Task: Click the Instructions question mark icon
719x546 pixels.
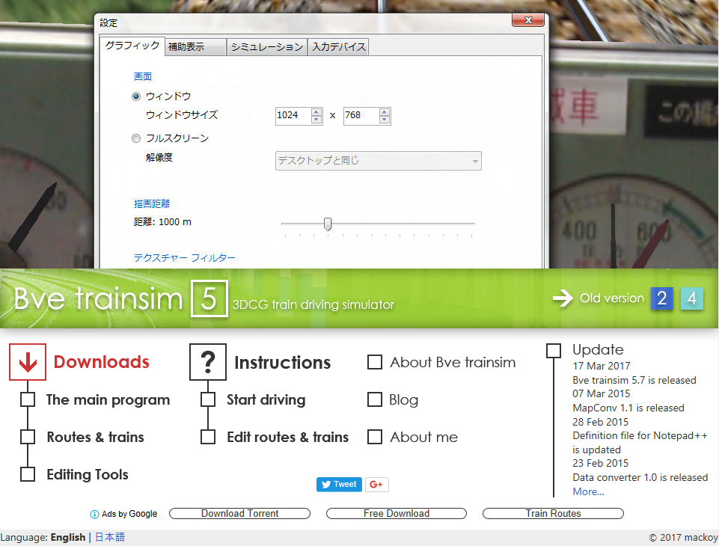Action: (x=208, y=362)
